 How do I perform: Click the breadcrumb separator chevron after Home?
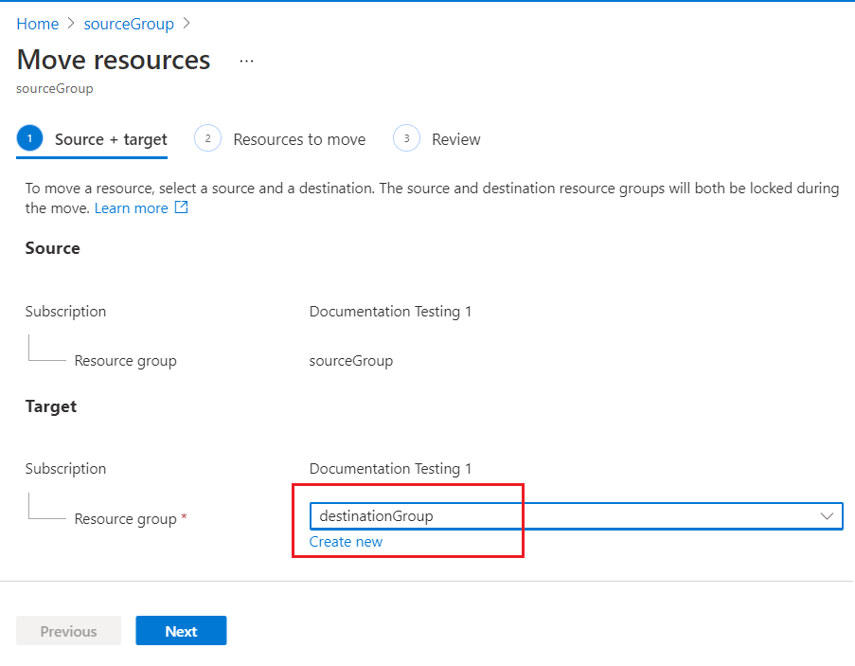click(x=70, y=24)
